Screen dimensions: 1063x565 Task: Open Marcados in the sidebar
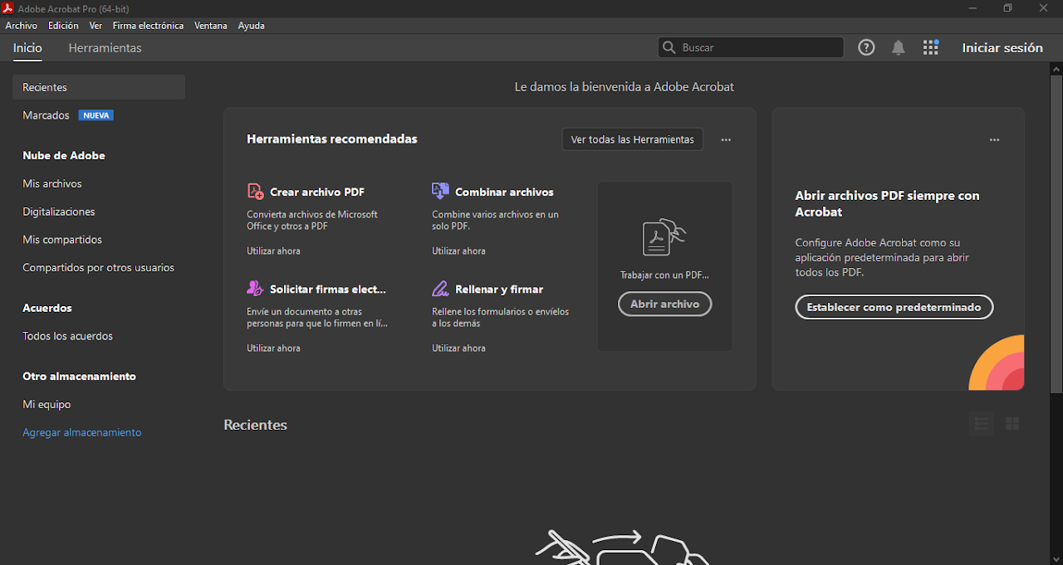(46, 115)
